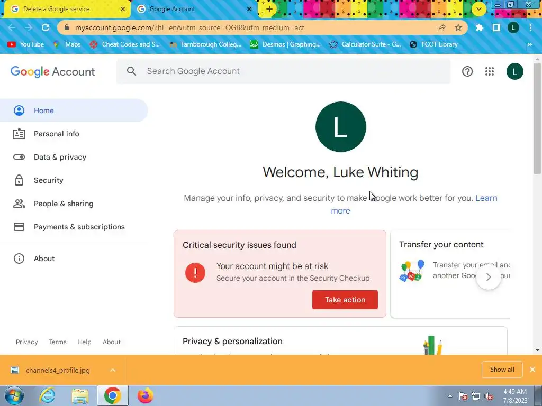Open Windows Start button
The width and height of the screenshot is (542, 406).
(x=14, y=395)
